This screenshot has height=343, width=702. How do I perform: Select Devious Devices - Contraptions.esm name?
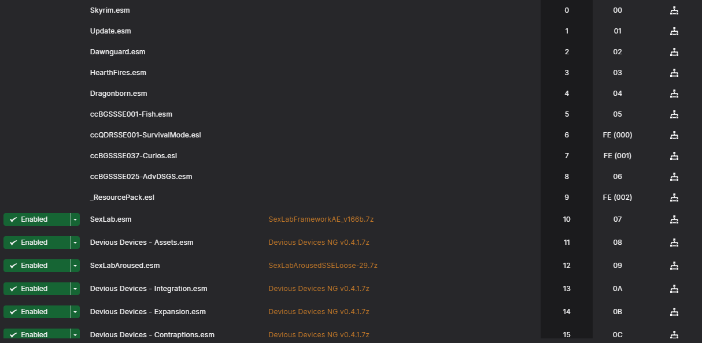pyautogui.click(x=152, y=335)
